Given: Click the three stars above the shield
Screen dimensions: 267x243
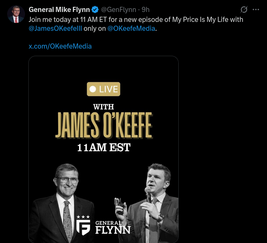Looking at the screenshot, I should (83, 217).
